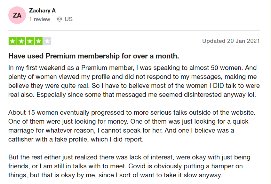Click the paragraph starting "In my first weekend"
This screenshot has width=271, height=184.
coord(134,81)
